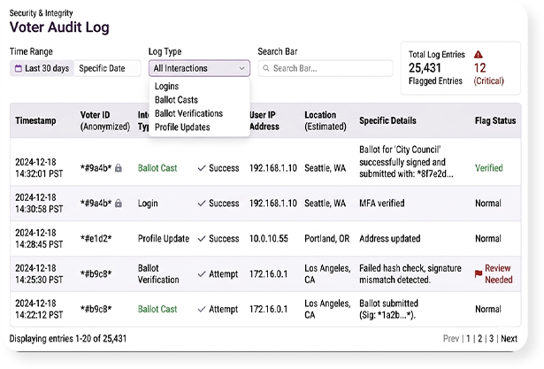
Task: Click the green Verified flag status
Action: click(489, 168)
